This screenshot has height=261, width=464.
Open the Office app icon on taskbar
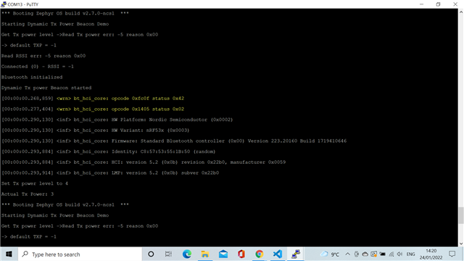pos(241,254)
